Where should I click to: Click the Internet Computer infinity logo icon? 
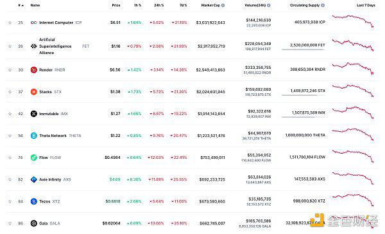pos(33,22)
